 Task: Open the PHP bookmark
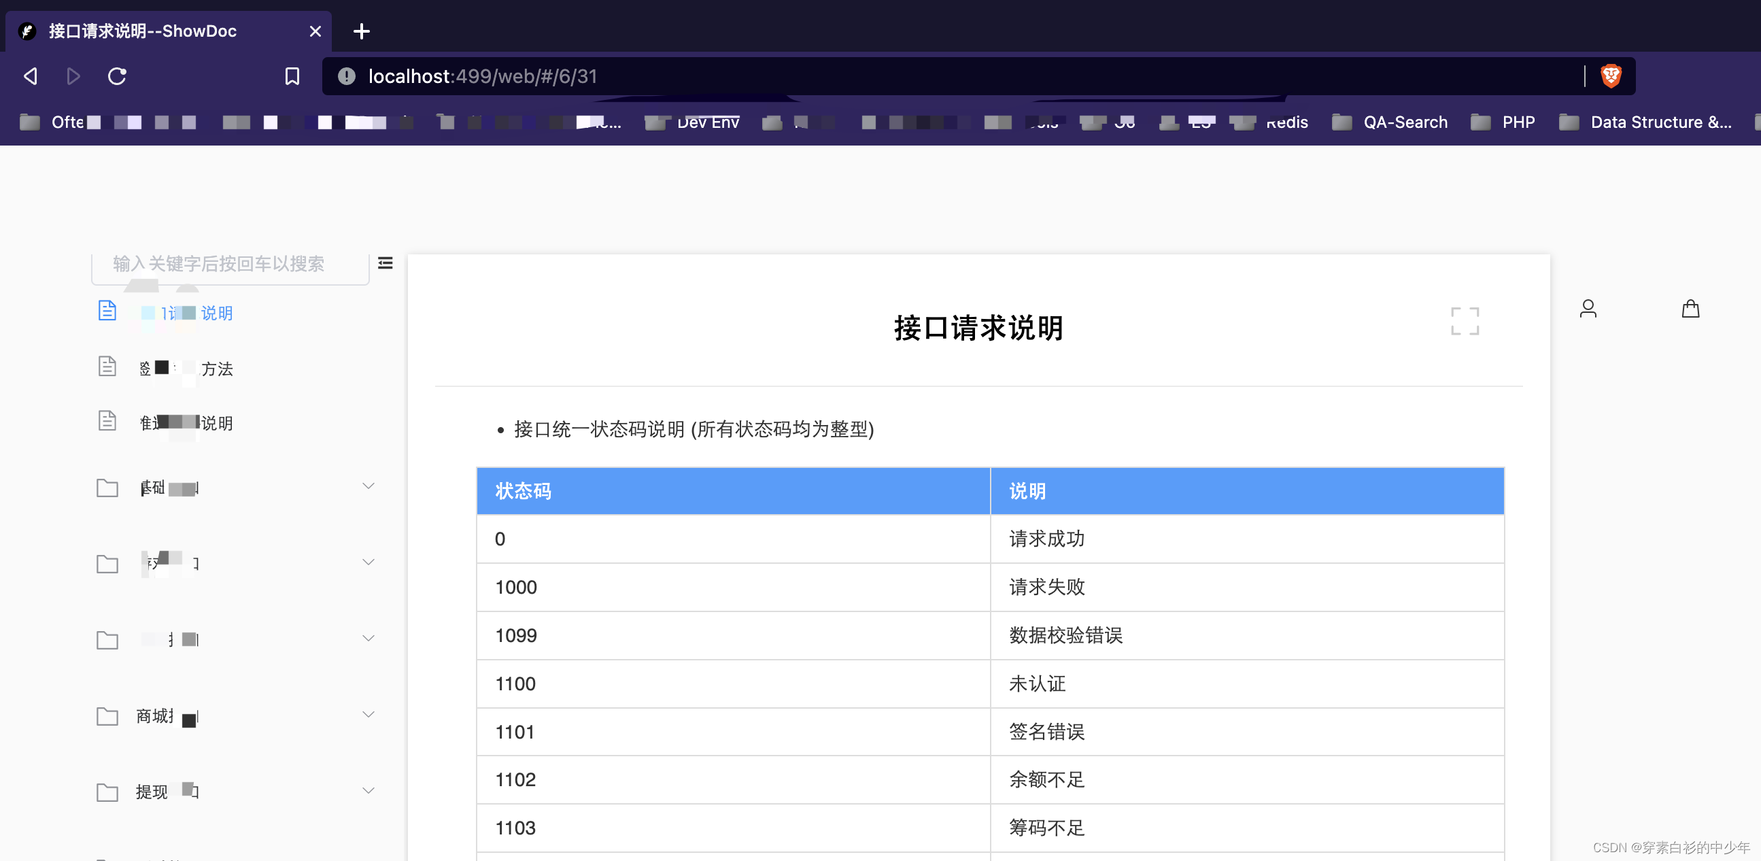(1518, 122)
